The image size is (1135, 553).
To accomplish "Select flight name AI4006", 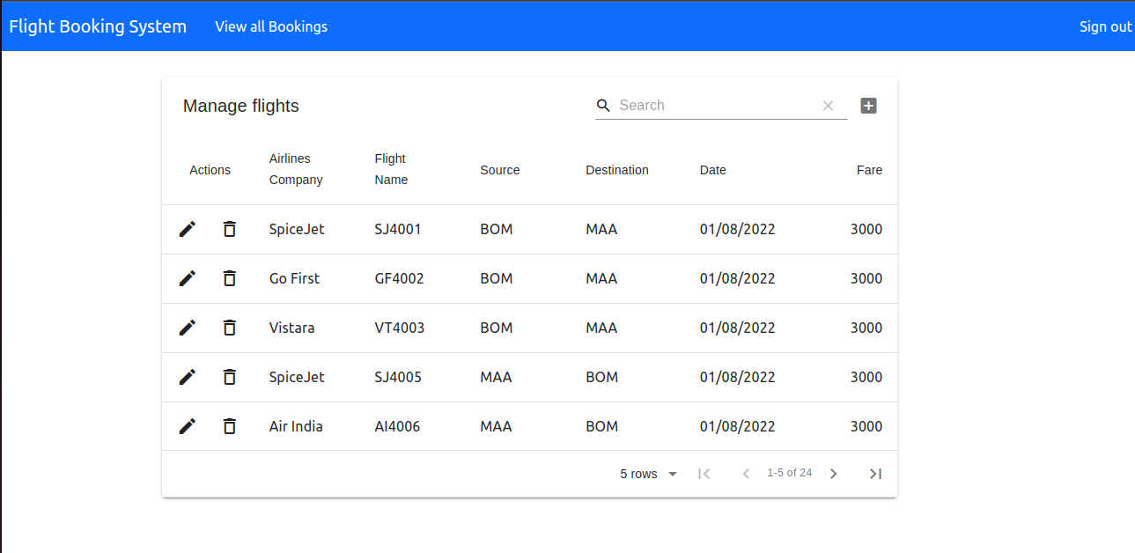I will click(397, 426).
